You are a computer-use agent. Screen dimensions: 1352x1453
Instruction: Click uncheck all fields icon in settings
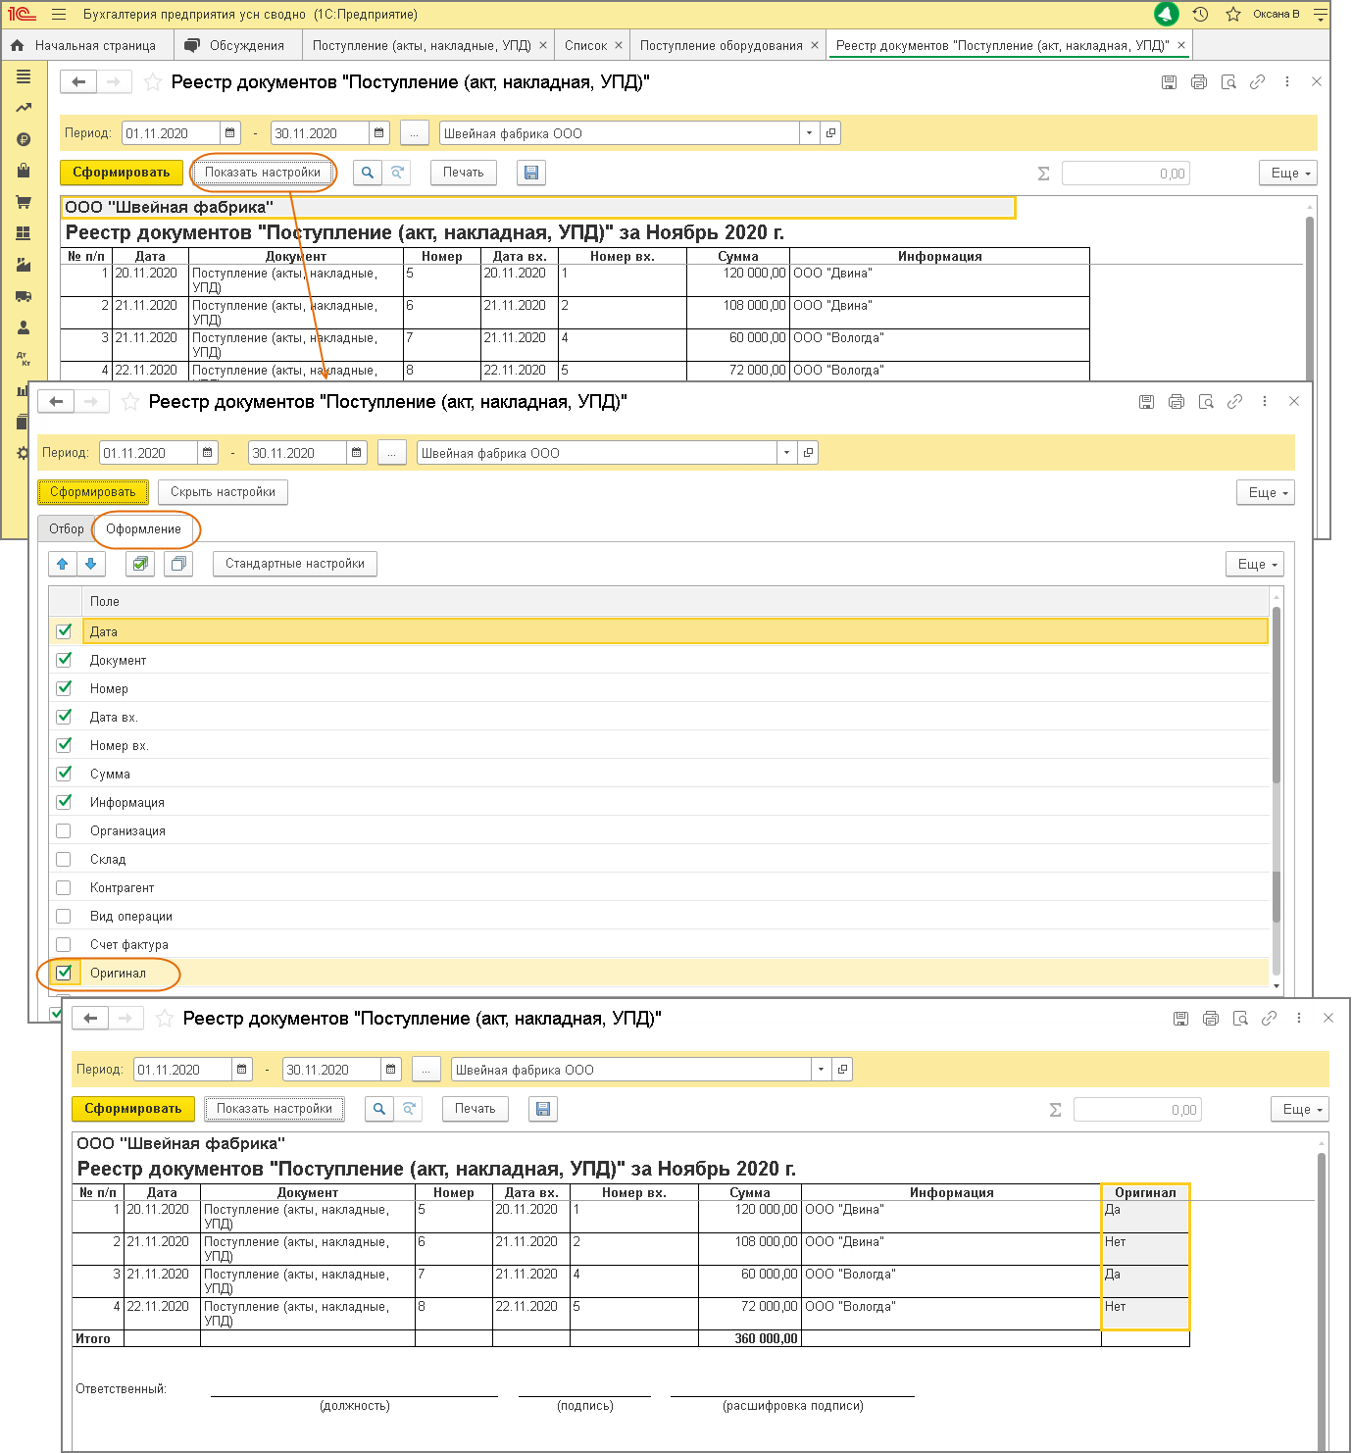click(178, 564)
